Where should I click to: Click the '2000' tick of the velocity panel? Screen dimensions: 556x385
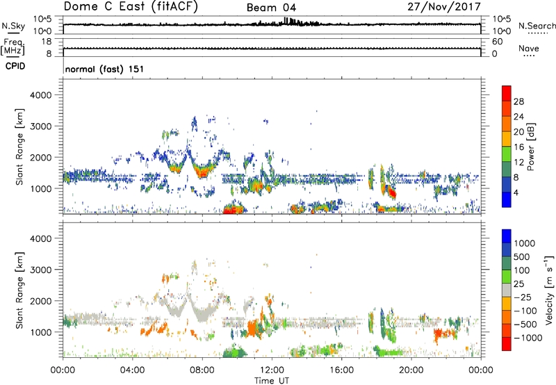[40, 302]
